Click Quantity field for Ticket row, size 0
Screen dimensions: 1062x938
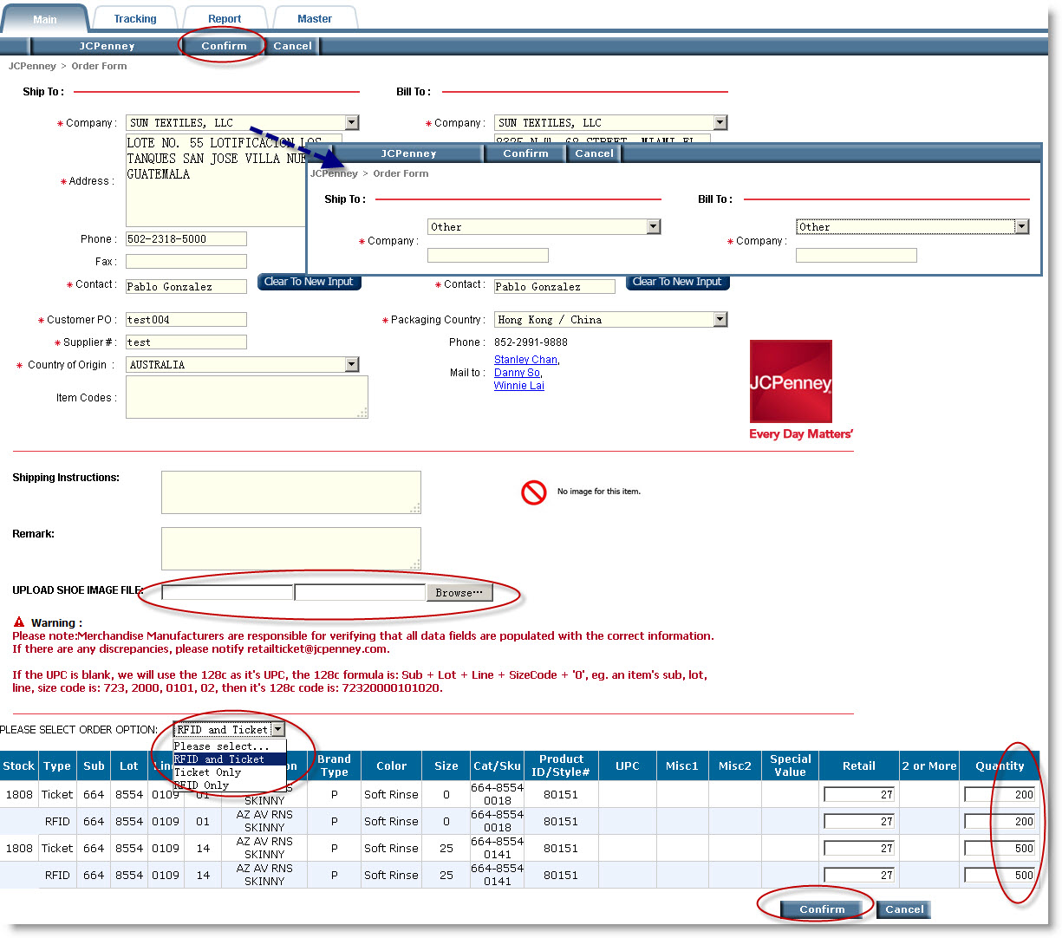1000,795
